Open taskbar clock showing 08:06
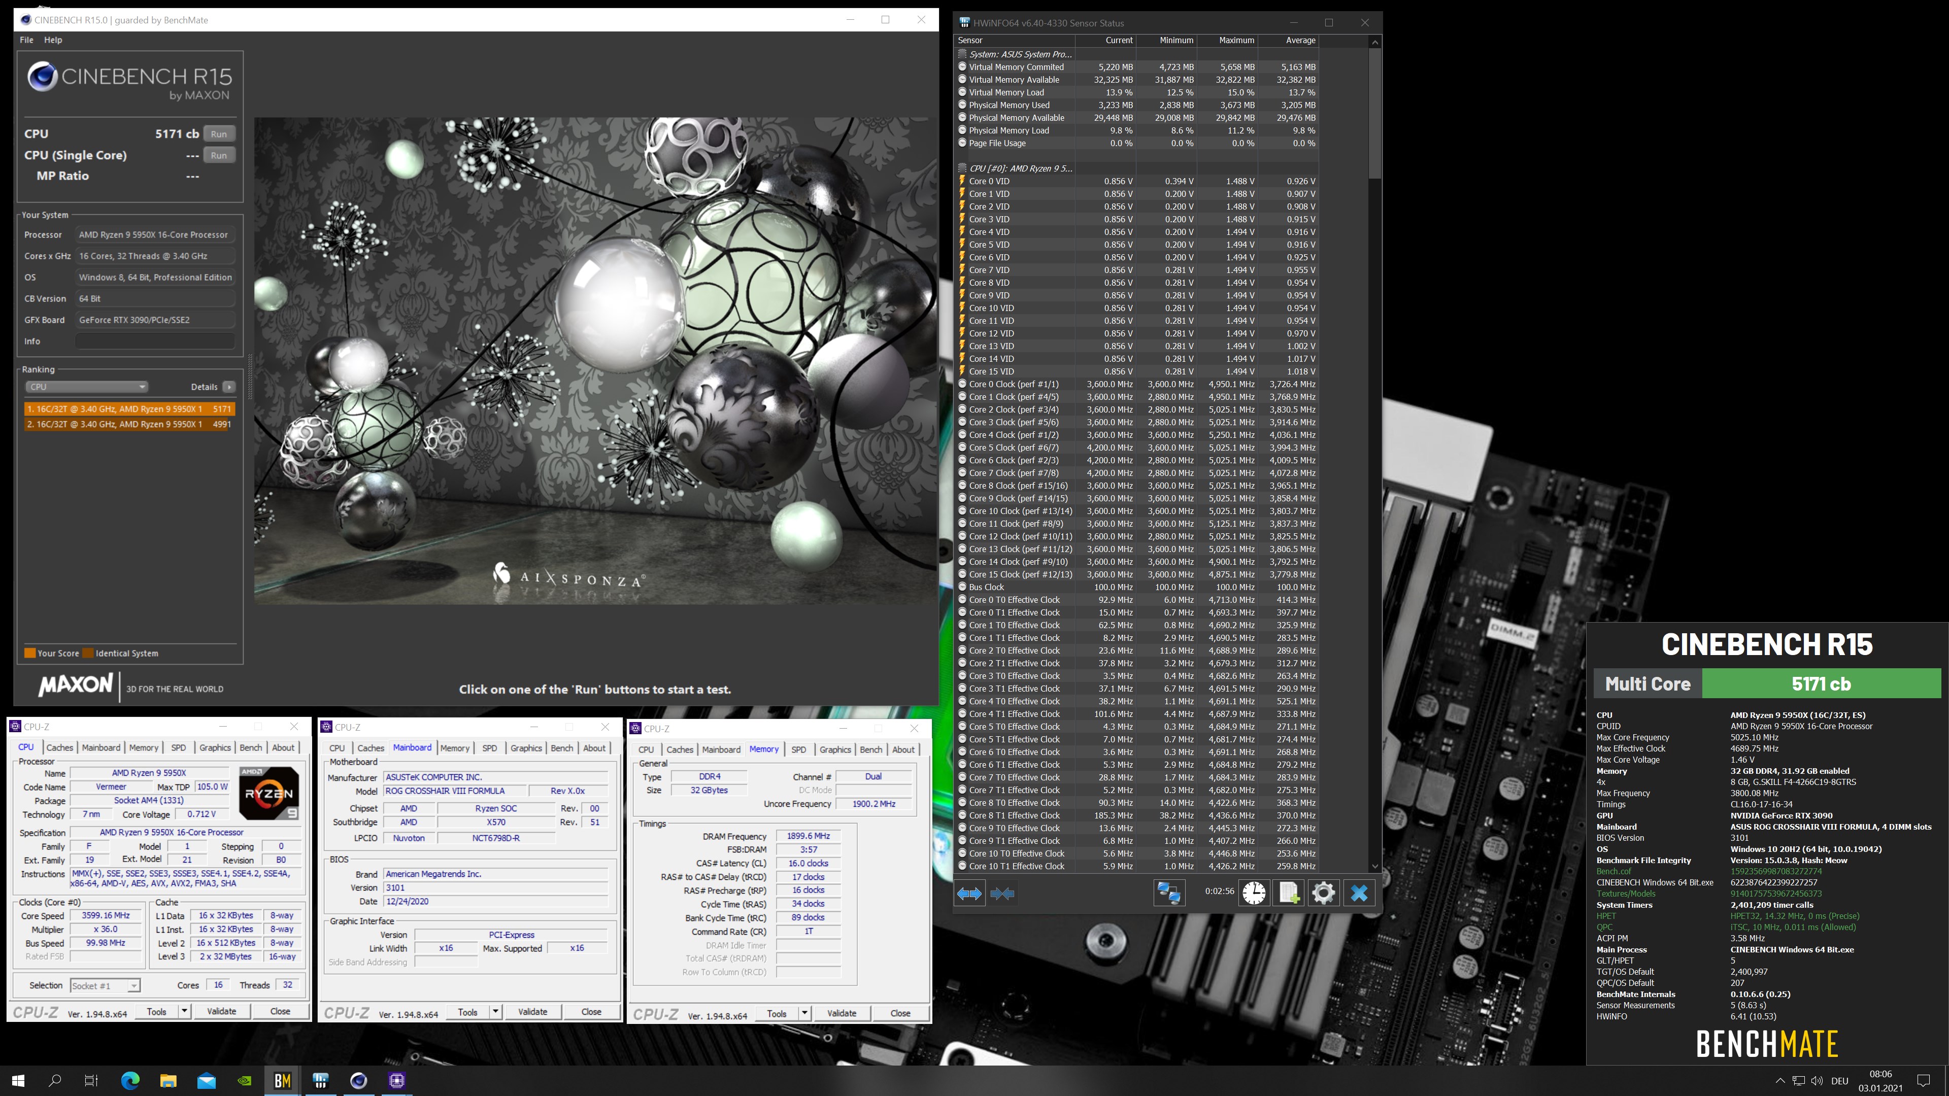 (x=1880, y=1081)
